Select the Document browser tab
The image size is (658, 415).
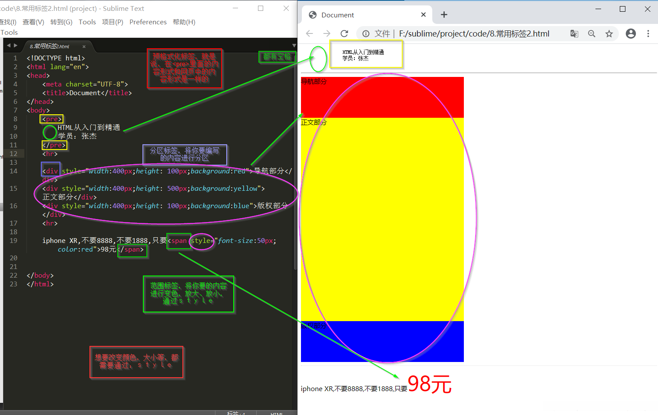(x=367, y=15)
